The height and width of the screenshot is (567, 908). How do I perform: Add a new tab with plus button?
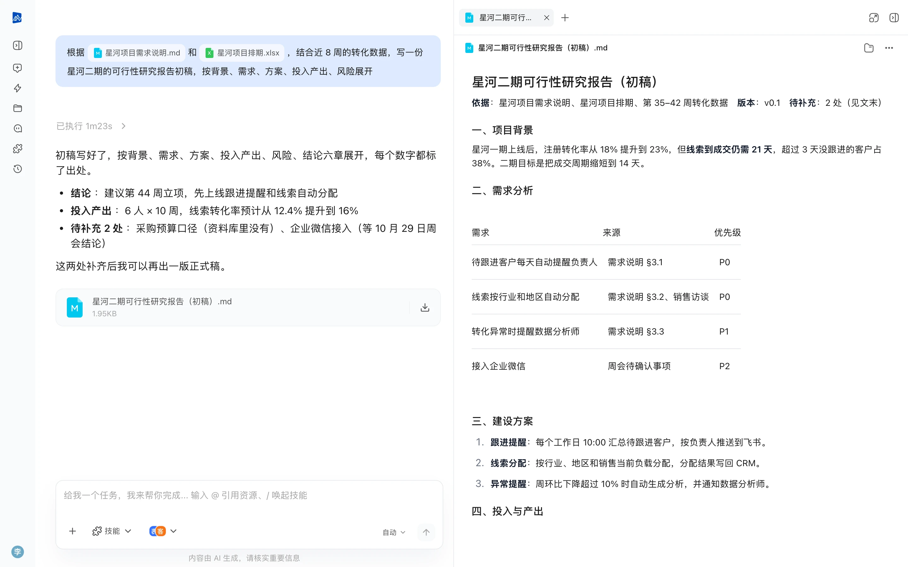tap(565, 18)
